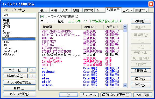The image size is (155, 99).
Task: Click the 全削除(Z) button
Action: point(141,71)
